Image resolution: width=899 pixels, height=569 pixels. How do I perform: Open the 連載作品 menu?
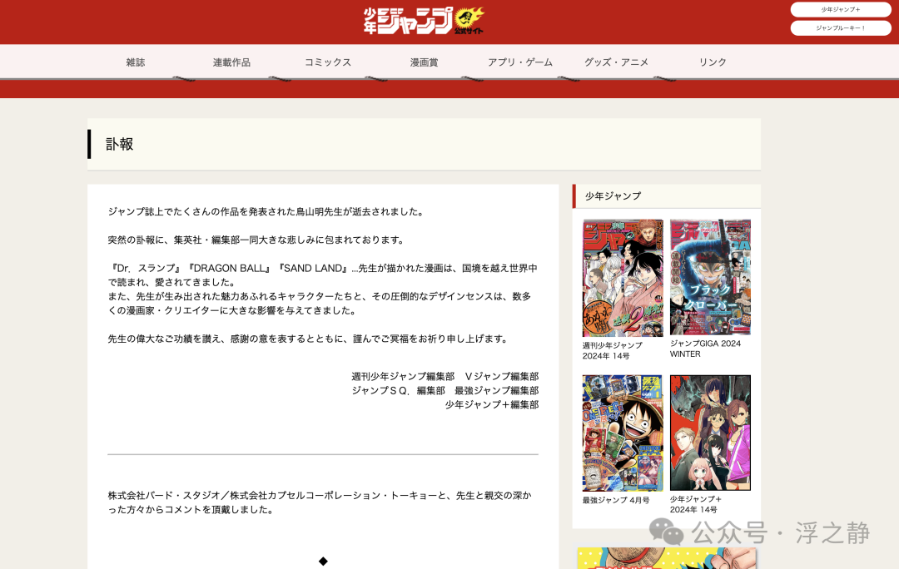coord(231,62)
